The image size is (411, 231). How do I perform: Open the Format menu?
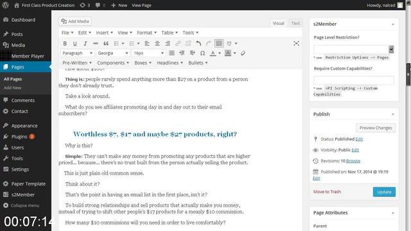tap(147, 33)
